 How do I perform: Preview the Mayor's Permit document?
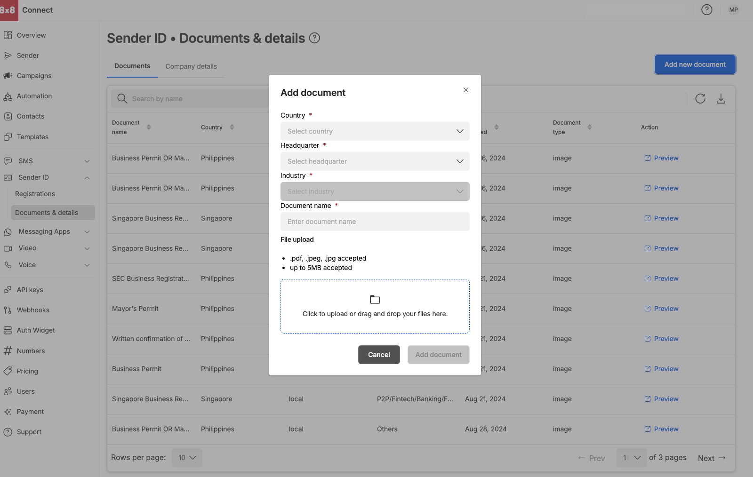(661, 309)
